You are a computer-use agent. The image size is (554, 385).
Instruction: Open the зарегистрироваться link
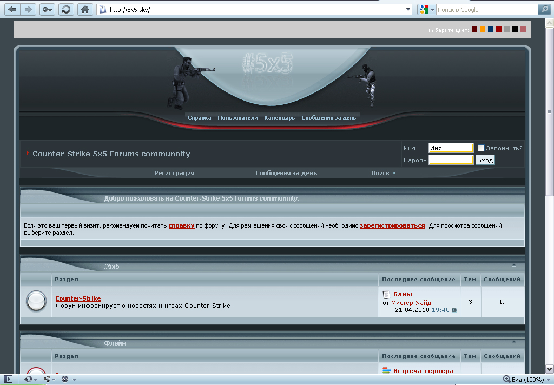tap(392, 225)
